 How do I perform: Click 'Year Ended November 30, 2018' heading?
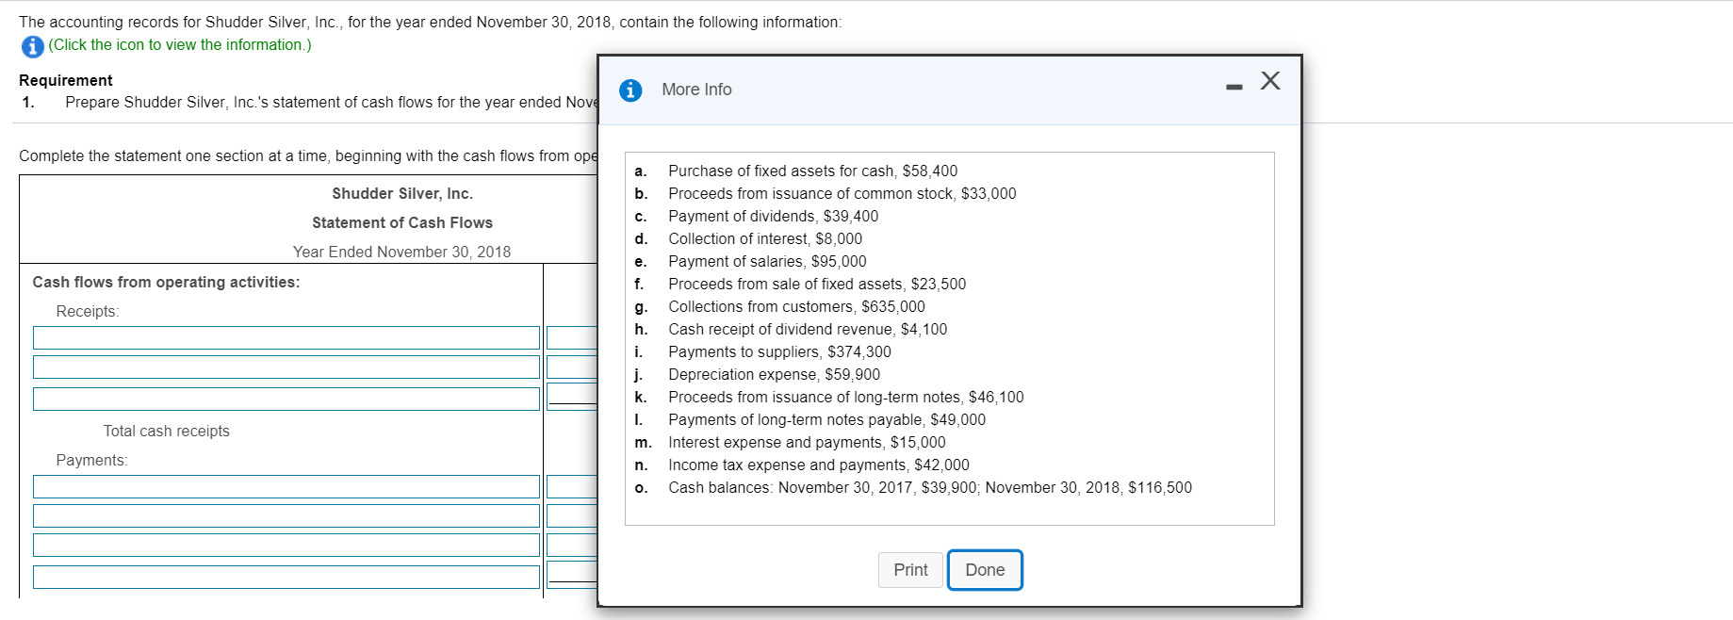(x=401, y=252)
